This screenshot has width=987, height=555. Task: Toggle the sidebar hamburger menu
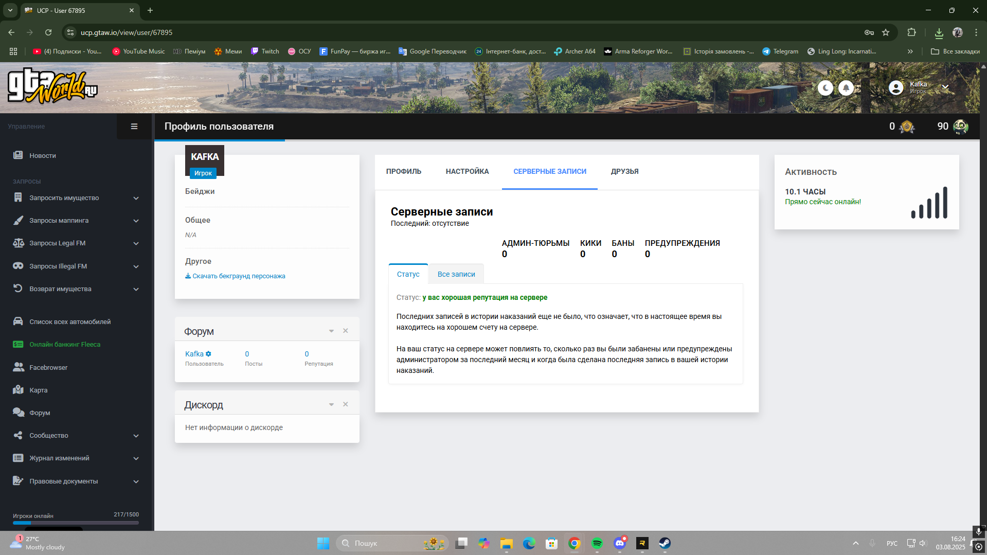coord(134,127)
